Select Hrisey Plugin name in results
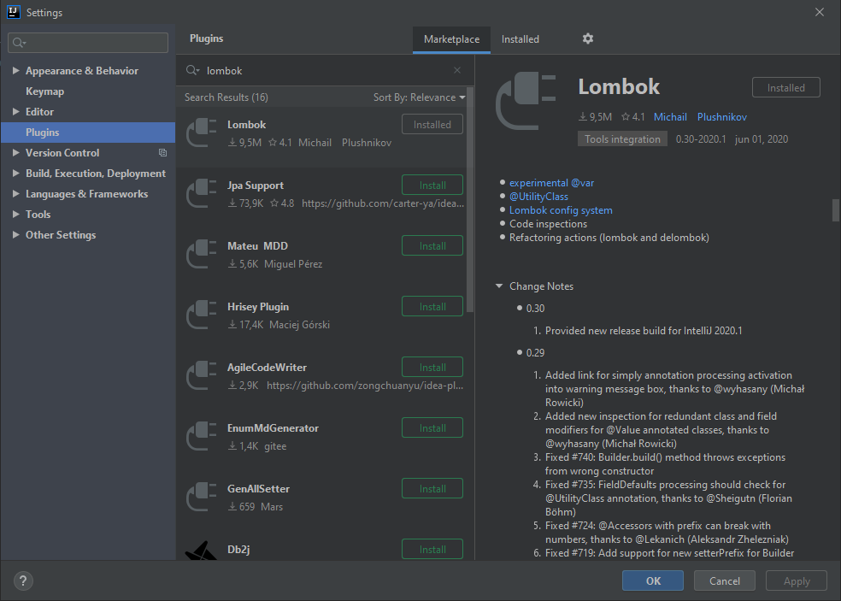The image size is (841, 601). (x=258, y=306)
